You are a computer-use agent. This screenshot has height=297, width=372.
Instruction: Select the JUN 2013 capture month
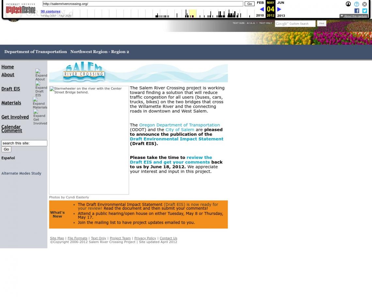point(281,3)
